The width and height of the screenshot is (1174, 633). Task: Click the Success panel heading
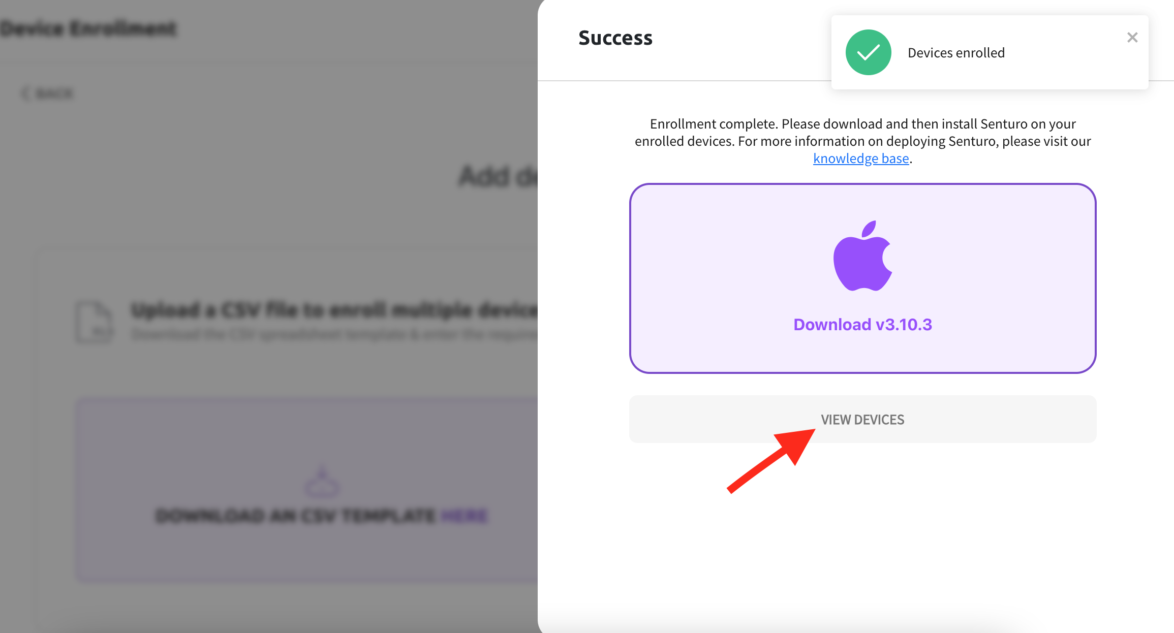point(615,38)
